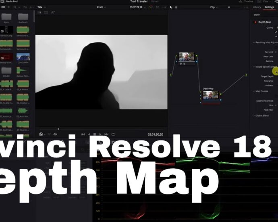Select the Depth Map node
278x222 pixels.
[x=211, y=95]
